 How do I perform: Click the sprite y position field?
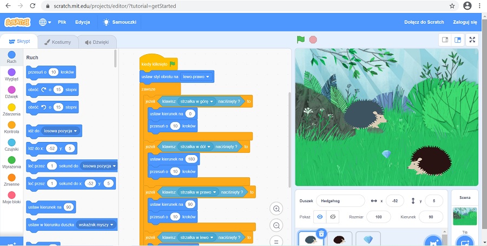[x=434, y=201]
